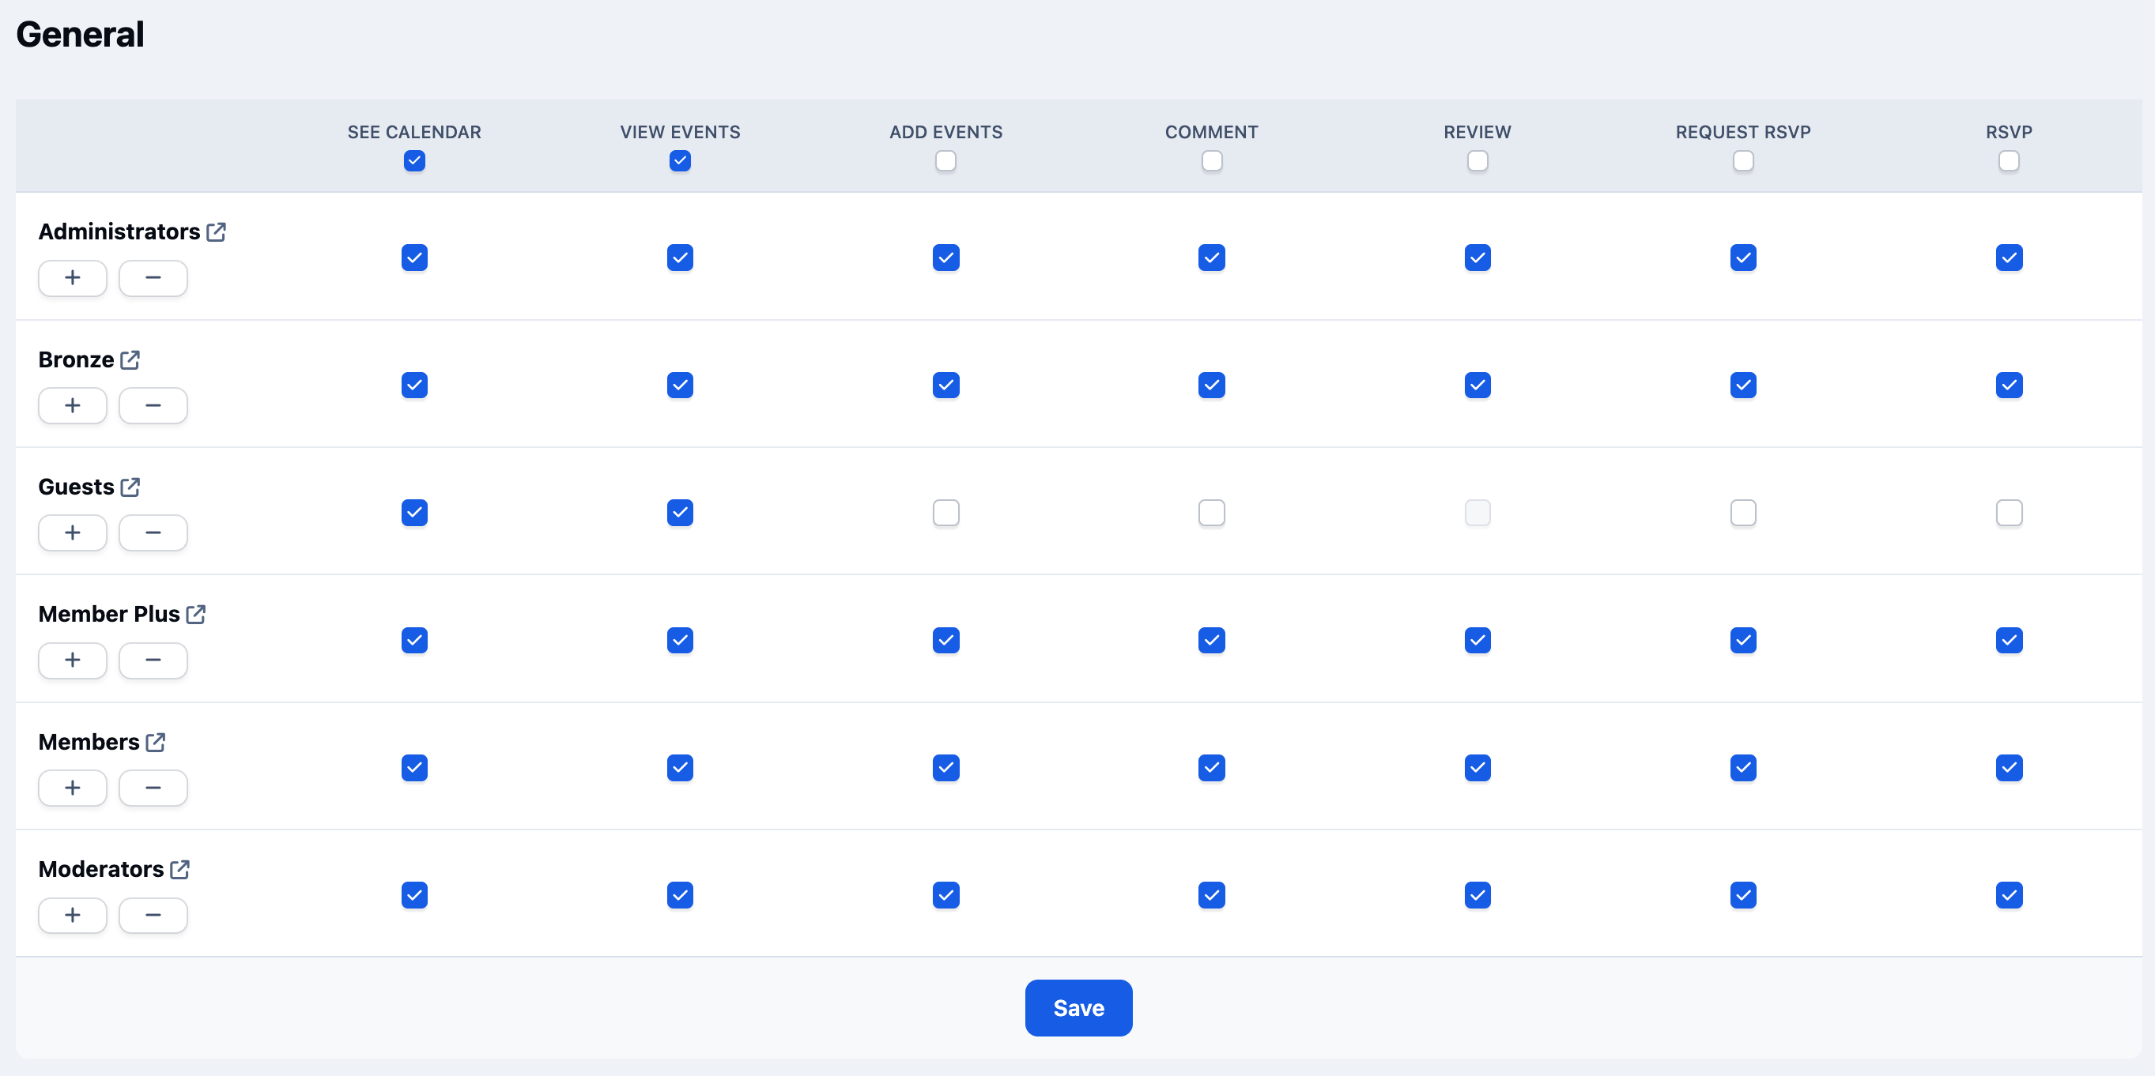Viewport: 2155px width, 1076px height.
Task: Open Member Plus group external link icon
Action: (x=196, y=615)
